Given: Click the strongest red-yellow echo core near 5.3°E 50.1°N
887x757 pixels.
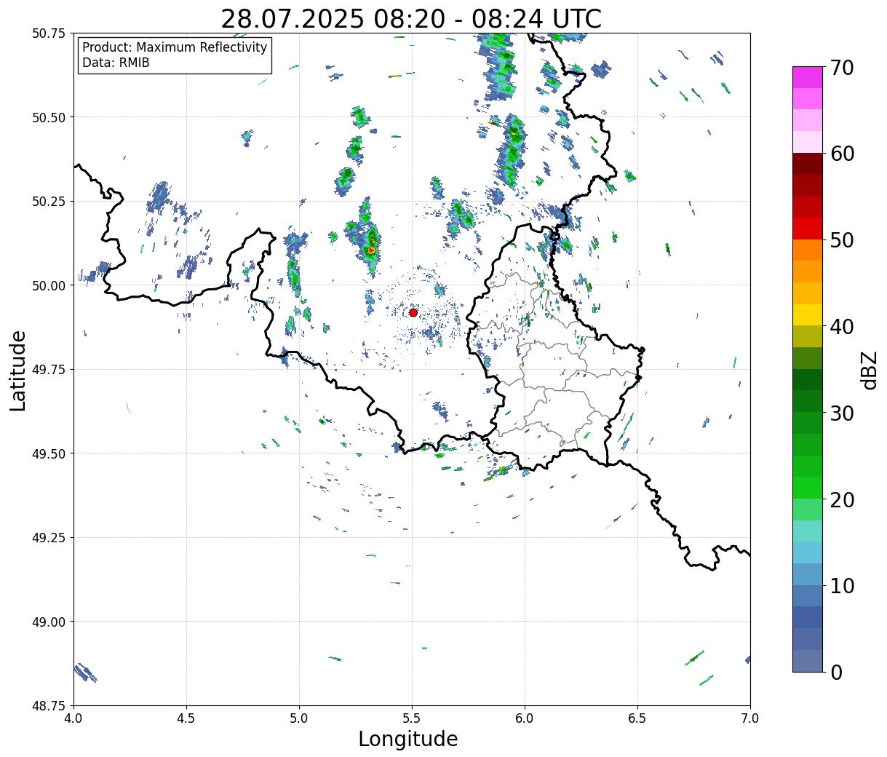Looking at the screenshot, I should (x=371, y=250).
